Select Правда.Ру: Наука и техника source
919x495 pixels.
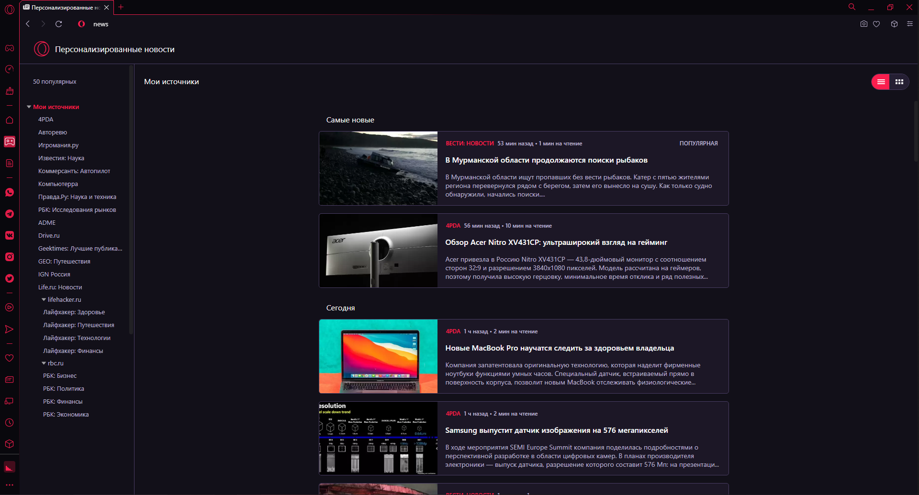coord(77,197)
